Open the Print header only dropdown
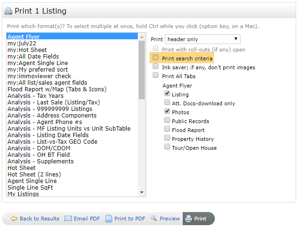Screen dimensions: 298x227 203,39
